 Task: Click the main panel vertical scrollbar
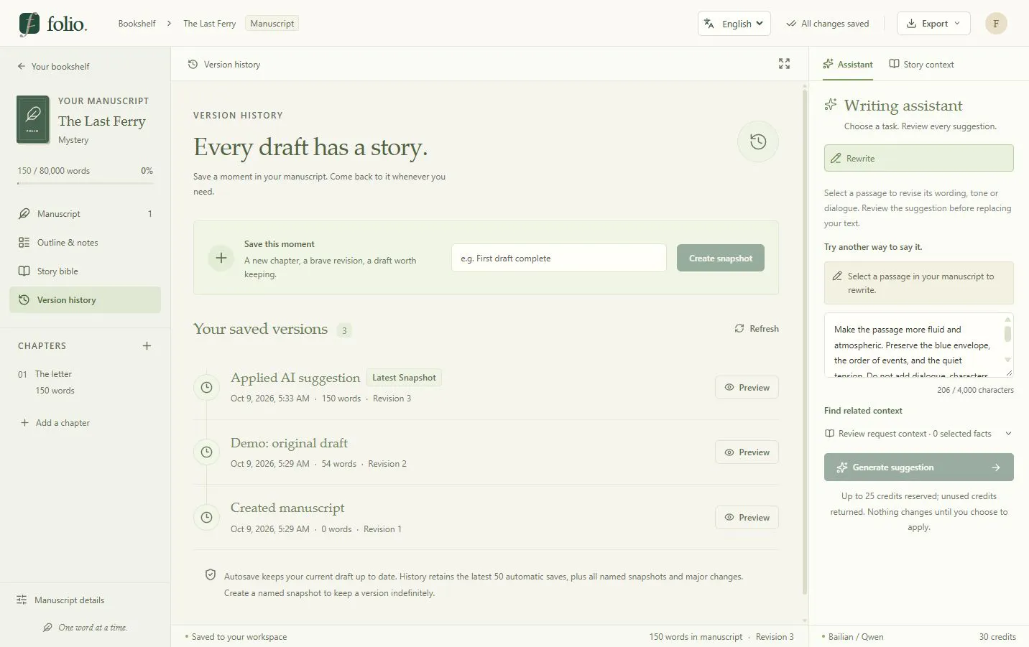tap(804, 341)
